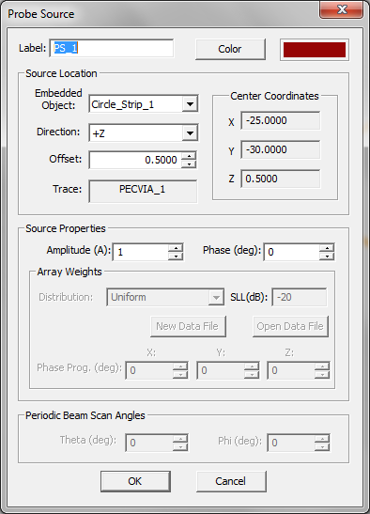Decrement Amplitude (A) using down arrow
The width and height of the screenshot is (370, 514).
176,257
